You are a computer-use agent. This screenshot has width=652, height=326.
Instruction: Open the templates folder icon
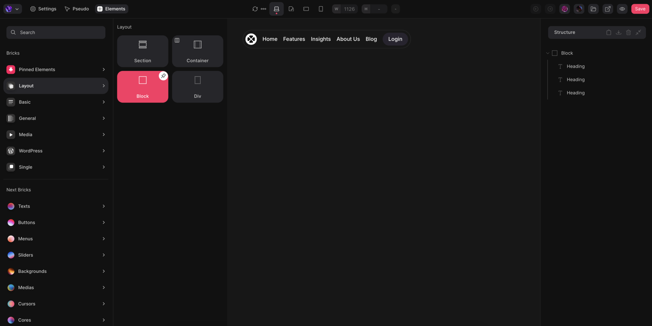(593, 9)
